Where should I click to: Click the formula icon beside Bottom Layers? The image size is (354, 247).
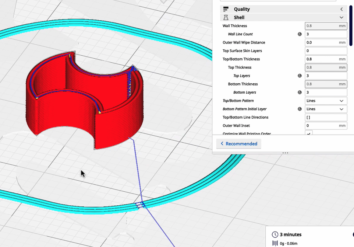click(300, 93)
